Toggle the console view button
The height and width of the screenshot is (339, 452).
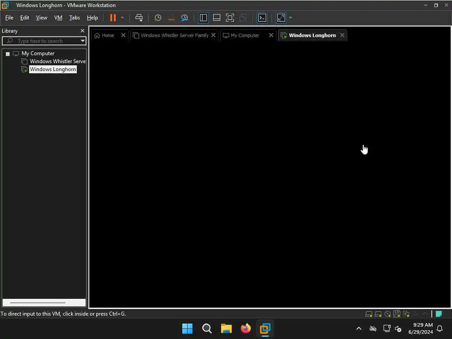coord(262,18)
